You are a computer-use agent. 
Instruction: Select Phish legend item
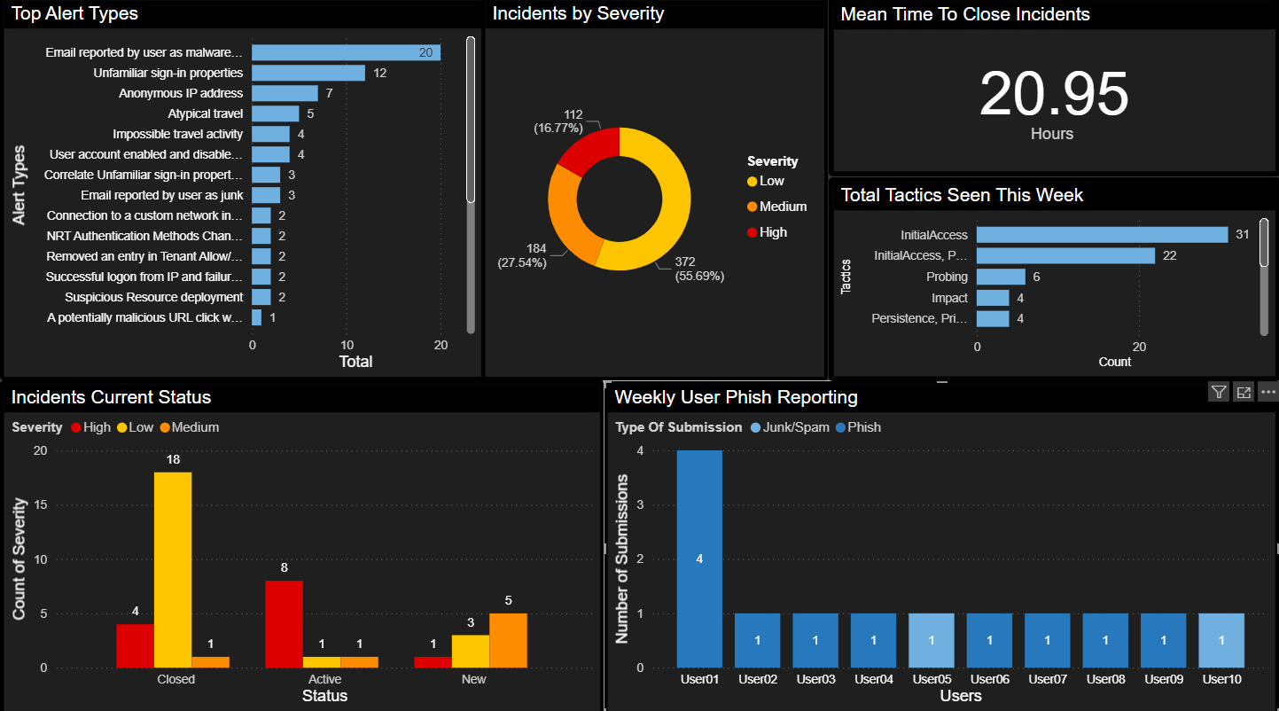[x=858, y=427]
